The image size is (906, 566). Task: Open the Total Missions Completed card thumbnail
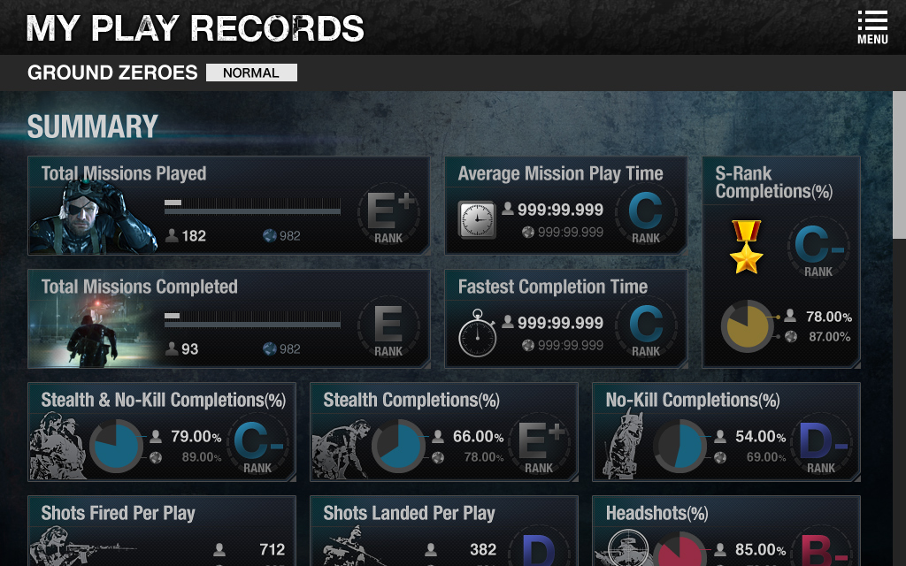[x=92, y=332]
